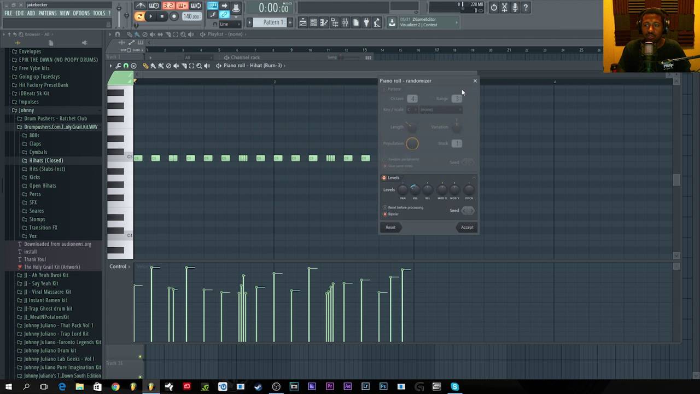Select the draw pencil tool in piano roll
The height and width of the screenshot is (394, 700).
[145, 66]
